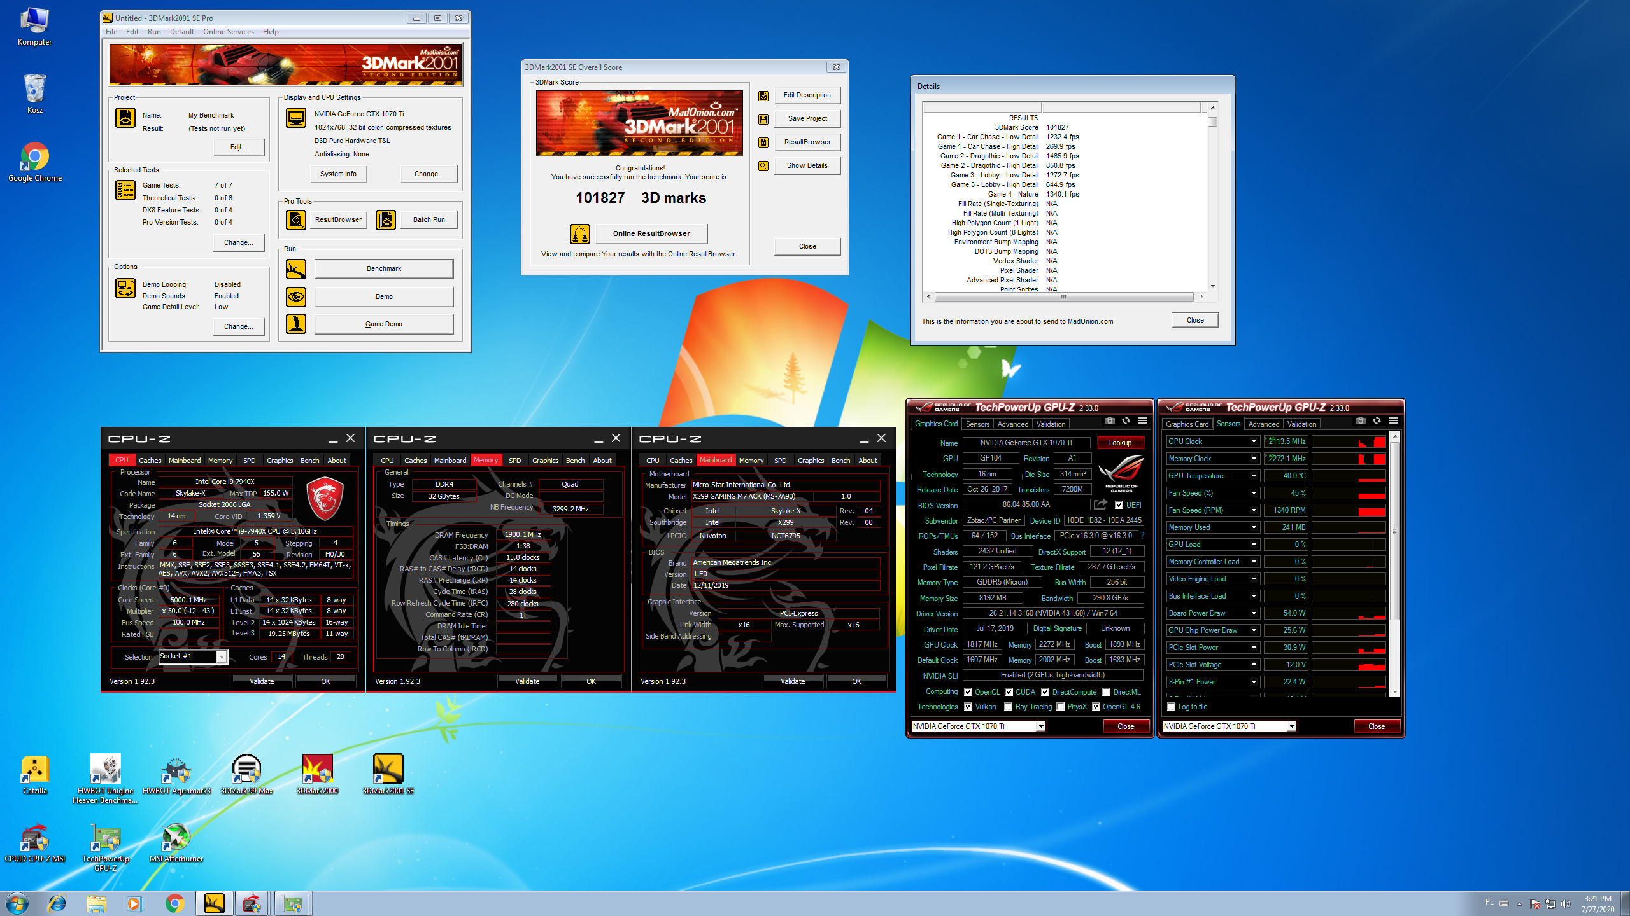Image resolution: width=1630 pixels, height=916 pixels.
Task: Expand the GPU Clock sensor dropdown
Action: point(1253,441)
